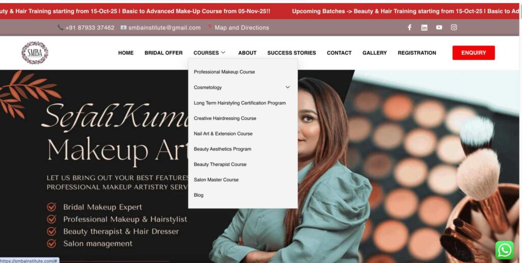Select Professional Makeup Course
The width and height of the screenshot is (522, 263).
[x=224, y=72]
